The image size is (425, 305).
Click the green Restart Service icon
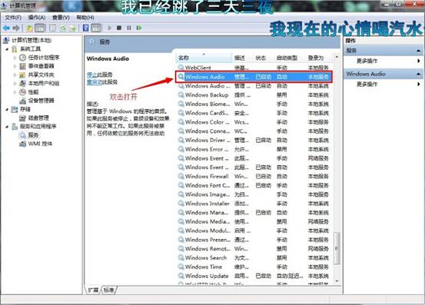(x=139, y=28)
